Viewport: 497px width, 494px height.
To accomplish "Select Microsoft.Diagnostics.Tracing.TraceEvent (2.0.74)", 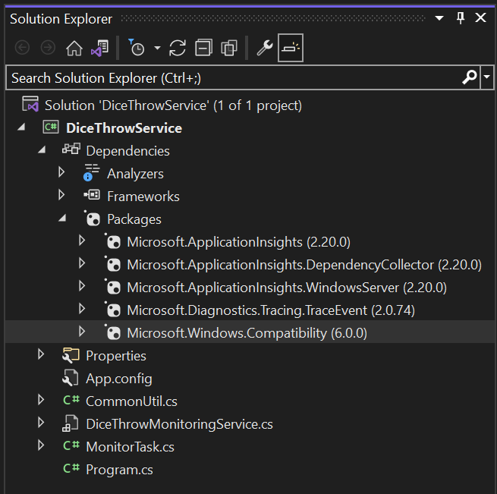I will 271,310.
